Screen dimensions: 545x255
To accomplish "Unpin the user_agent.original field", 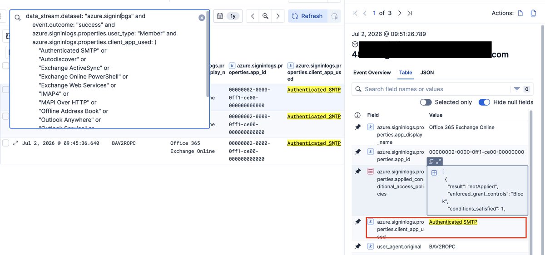I will 357,246.
